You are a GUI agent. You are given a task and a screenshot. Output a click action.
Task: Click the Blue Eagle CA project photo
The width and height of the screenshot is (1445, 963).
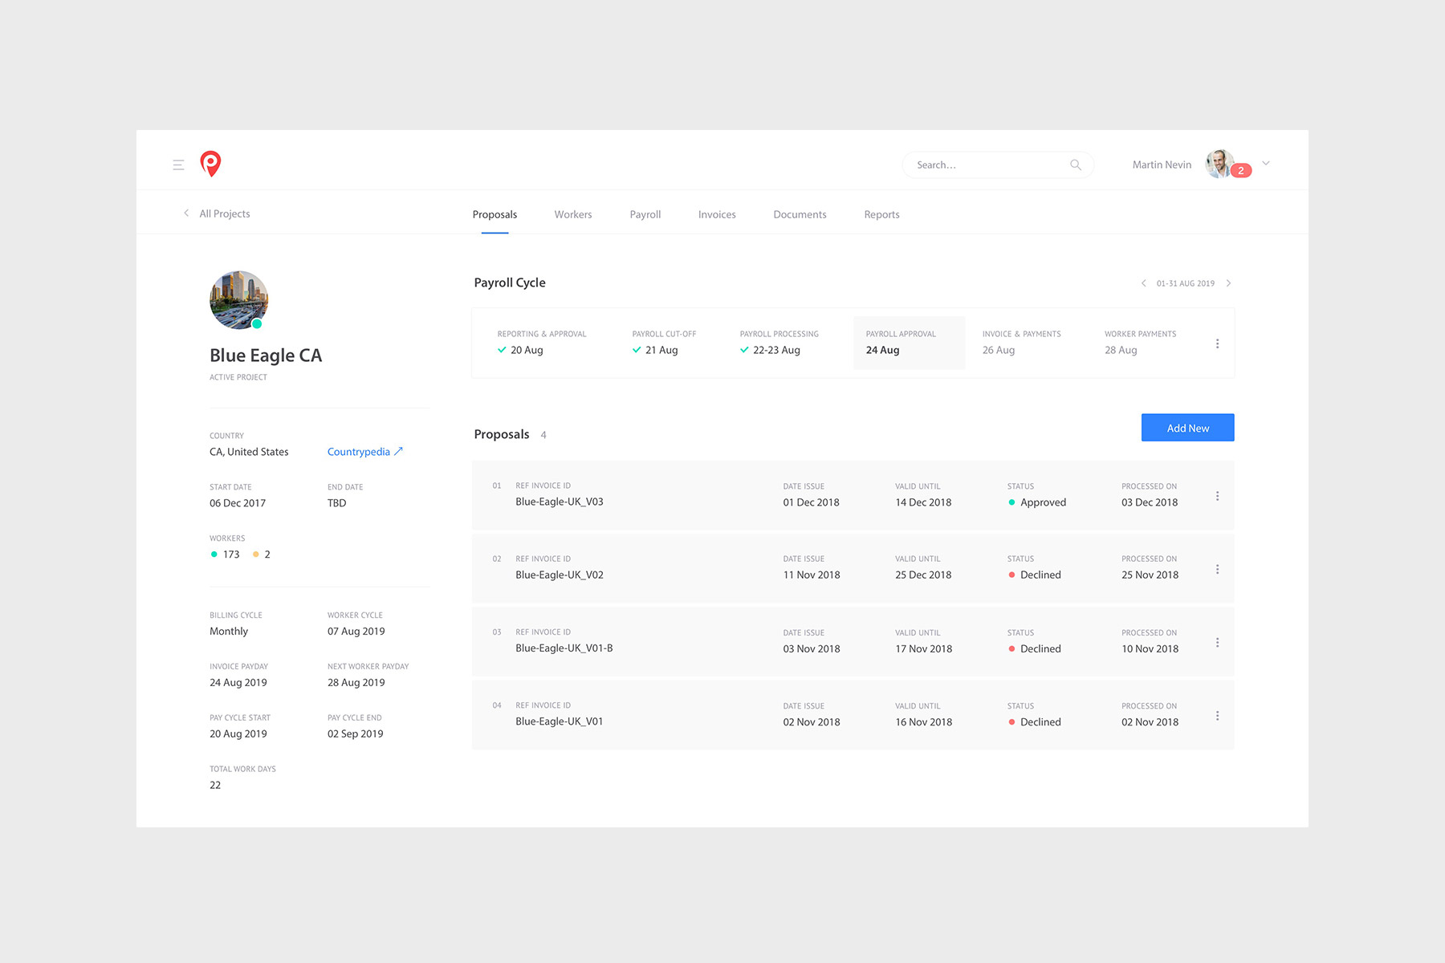point(238,300)
